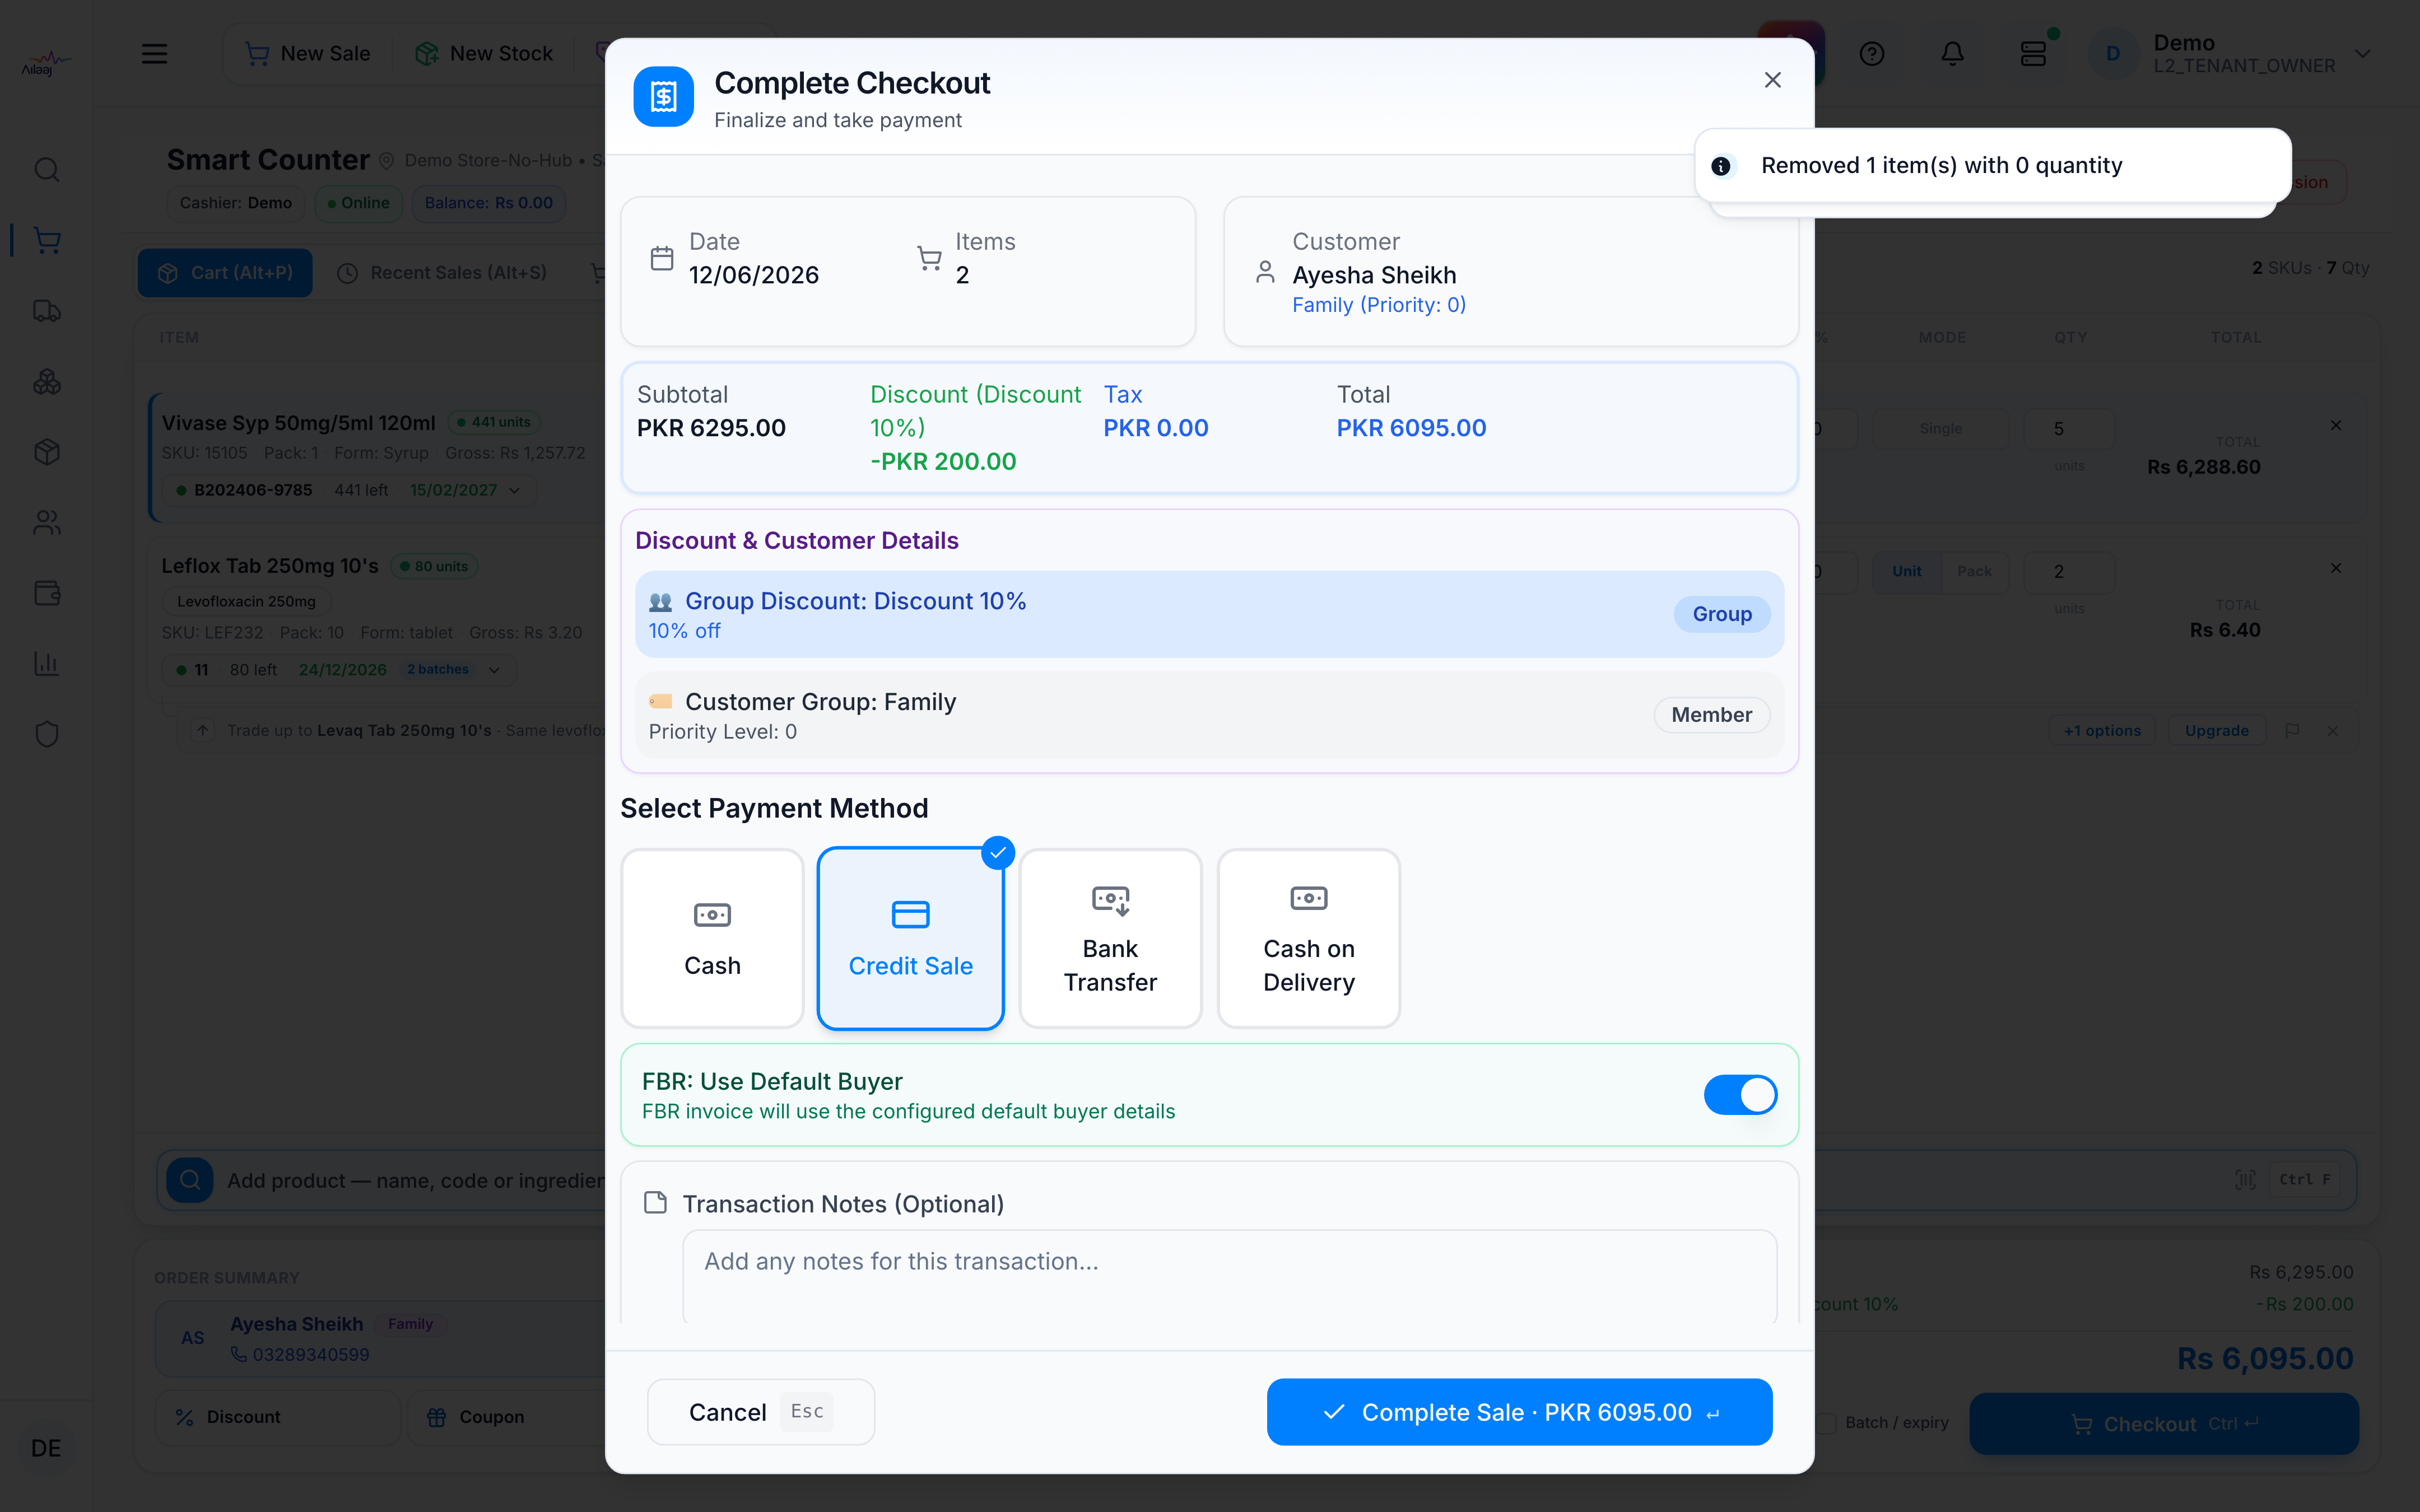
Task: Select Cash payment method
Action: click(x=712, y=938)
